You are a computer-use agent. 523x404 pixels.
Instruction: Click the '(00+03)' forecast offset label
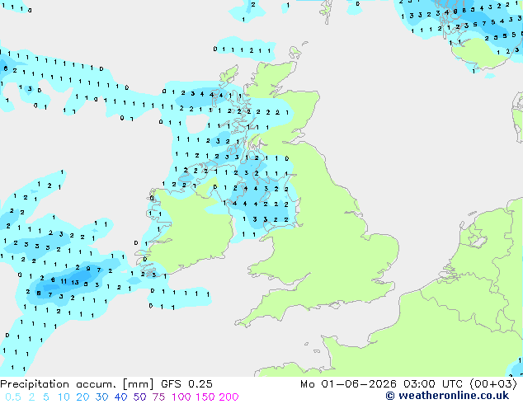pos(493,384)
